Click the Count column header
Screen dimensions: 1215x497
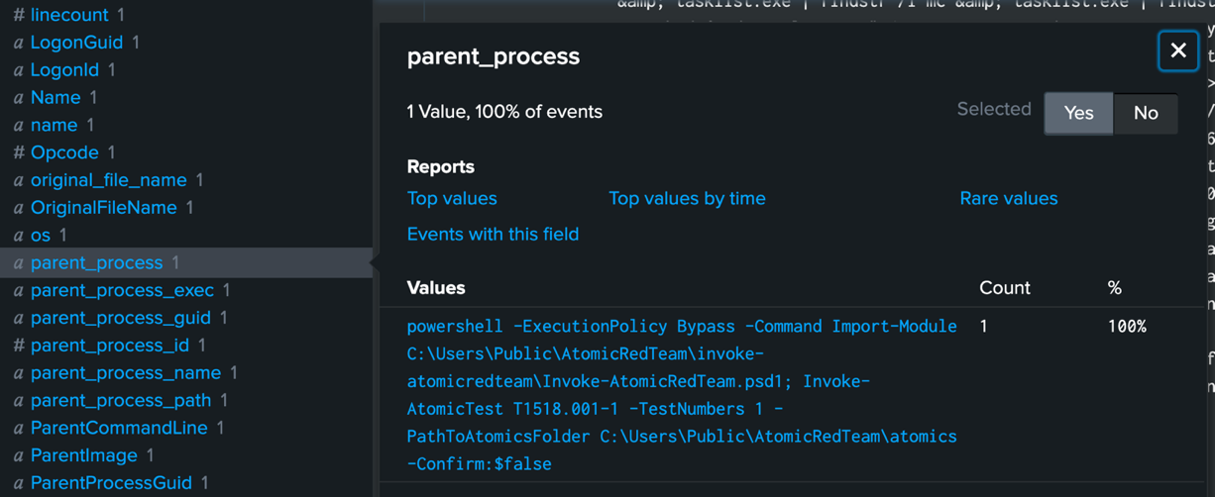[x=1005, y=287]
